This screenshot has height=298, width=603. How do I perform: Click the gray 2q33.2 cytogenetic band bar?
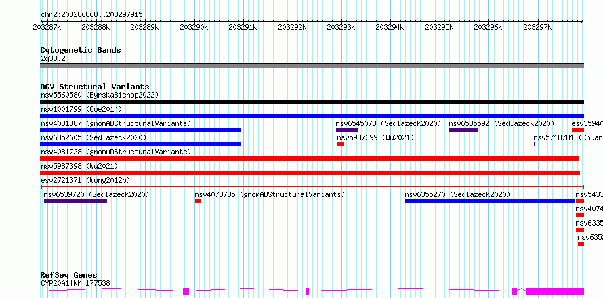(312, 66)
